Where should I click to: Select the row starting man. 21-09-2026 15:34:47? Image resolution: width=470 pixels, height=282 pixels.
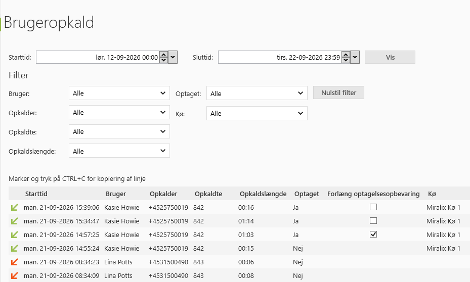(x=239, y=221)
